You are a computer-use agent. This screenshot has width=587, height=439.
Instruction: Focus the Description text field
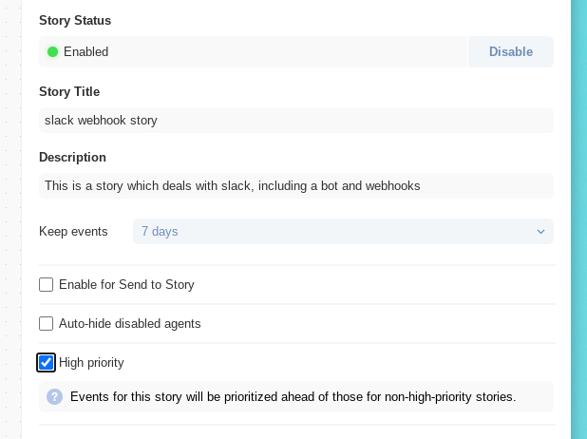tap(296, 186)
